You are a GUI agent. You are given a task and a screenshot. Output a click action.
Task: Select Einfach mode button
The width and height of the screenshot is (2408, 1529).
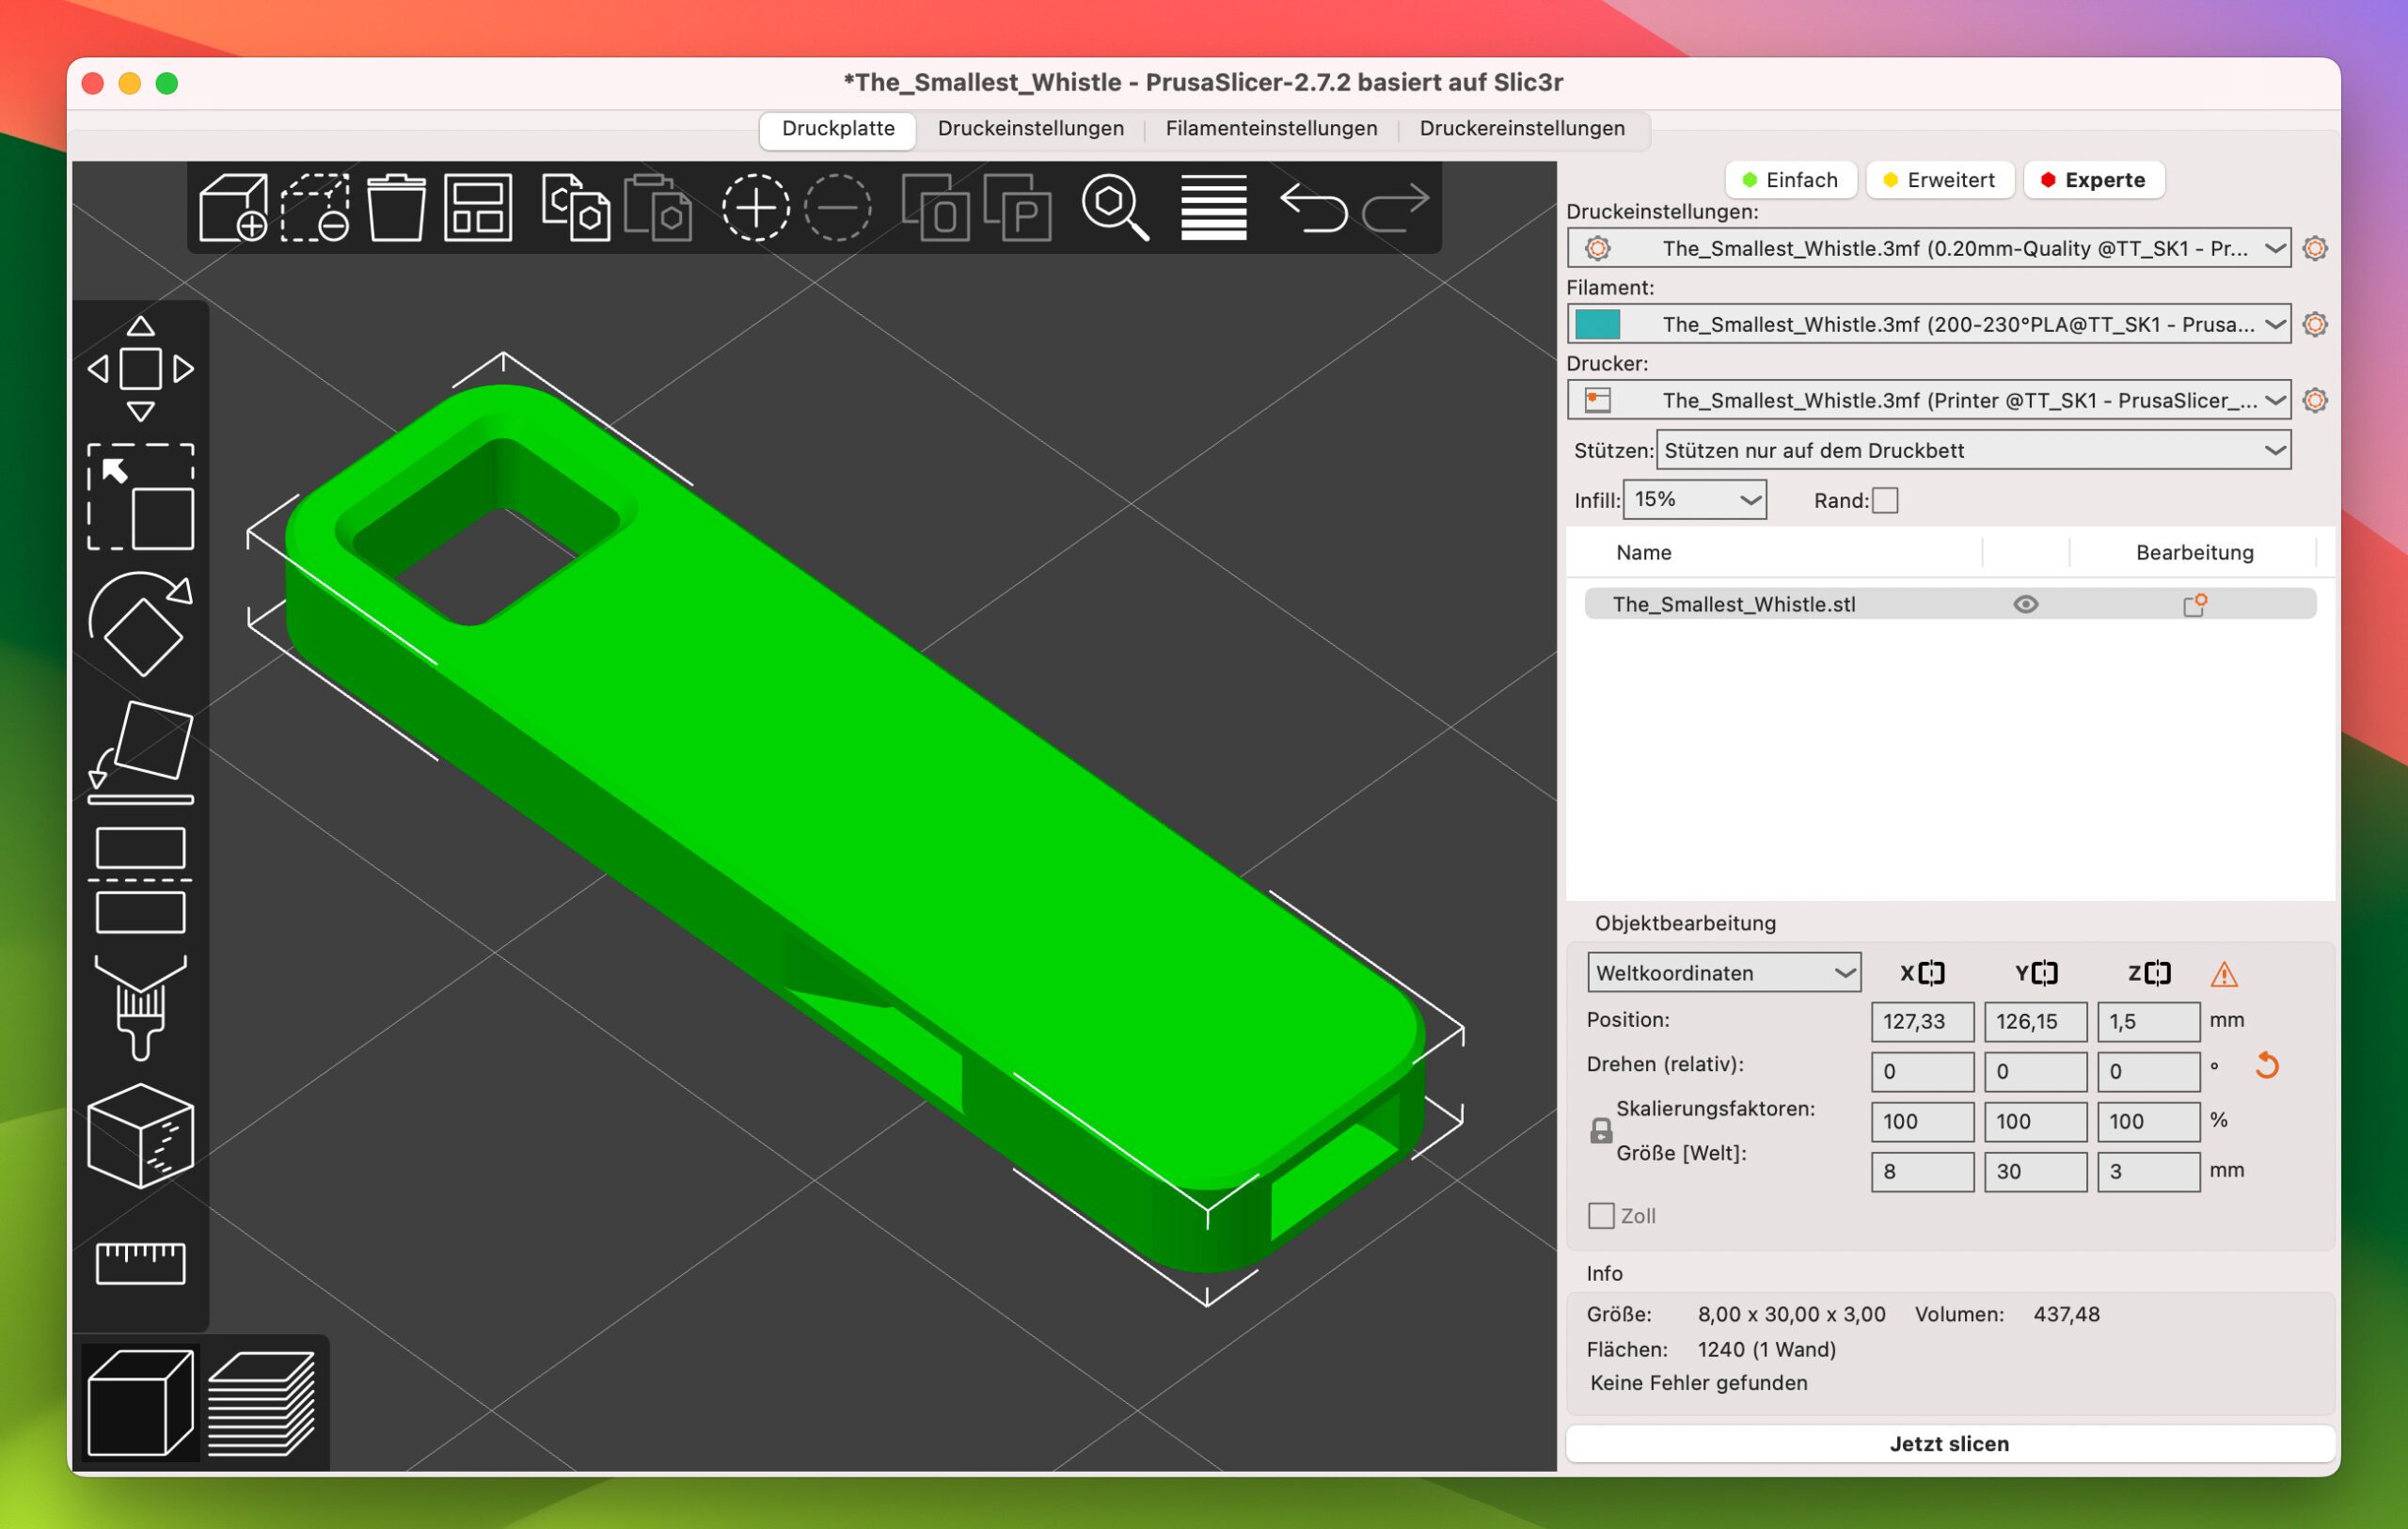click(x=1790, y=180)
